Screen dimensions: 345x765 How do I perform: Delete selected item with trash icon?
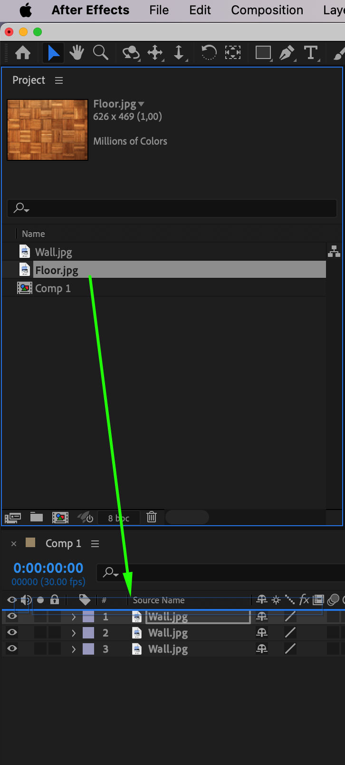[x=152, y=517]
